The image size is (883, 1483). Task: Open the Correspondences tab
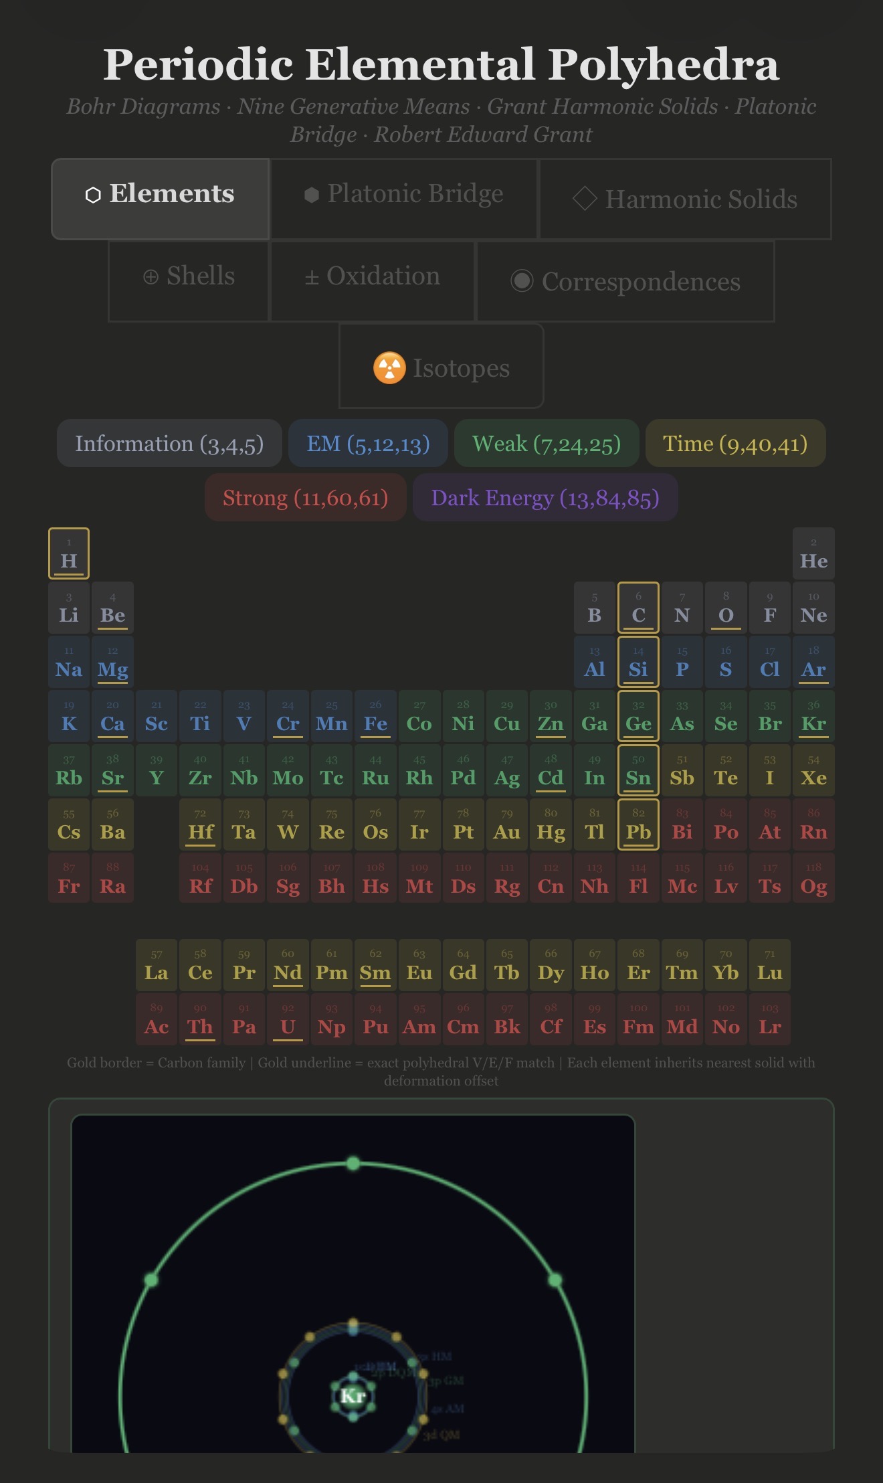click(x=625, y=281)
